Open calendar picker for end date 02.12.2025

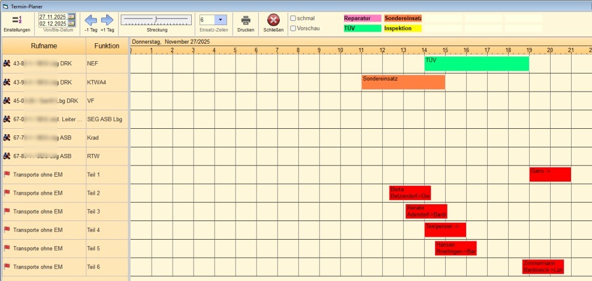pos(72,23)
